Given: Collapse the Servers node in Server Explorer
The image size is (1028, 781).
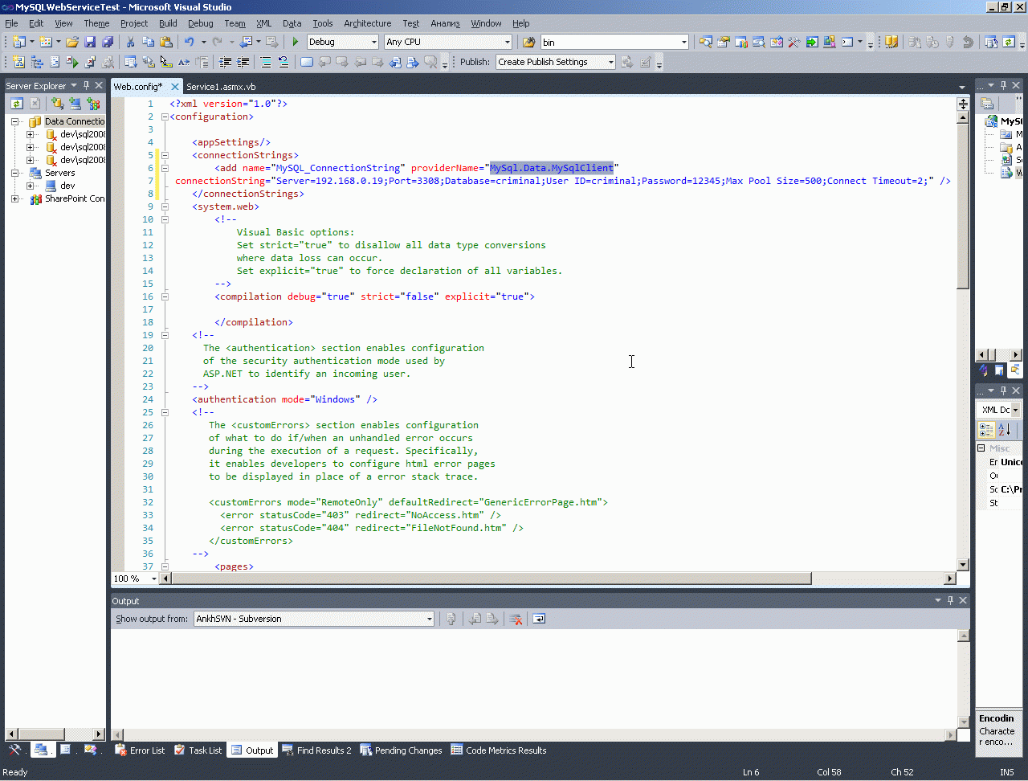Looking at the screenshot, I should click(15, 173).
